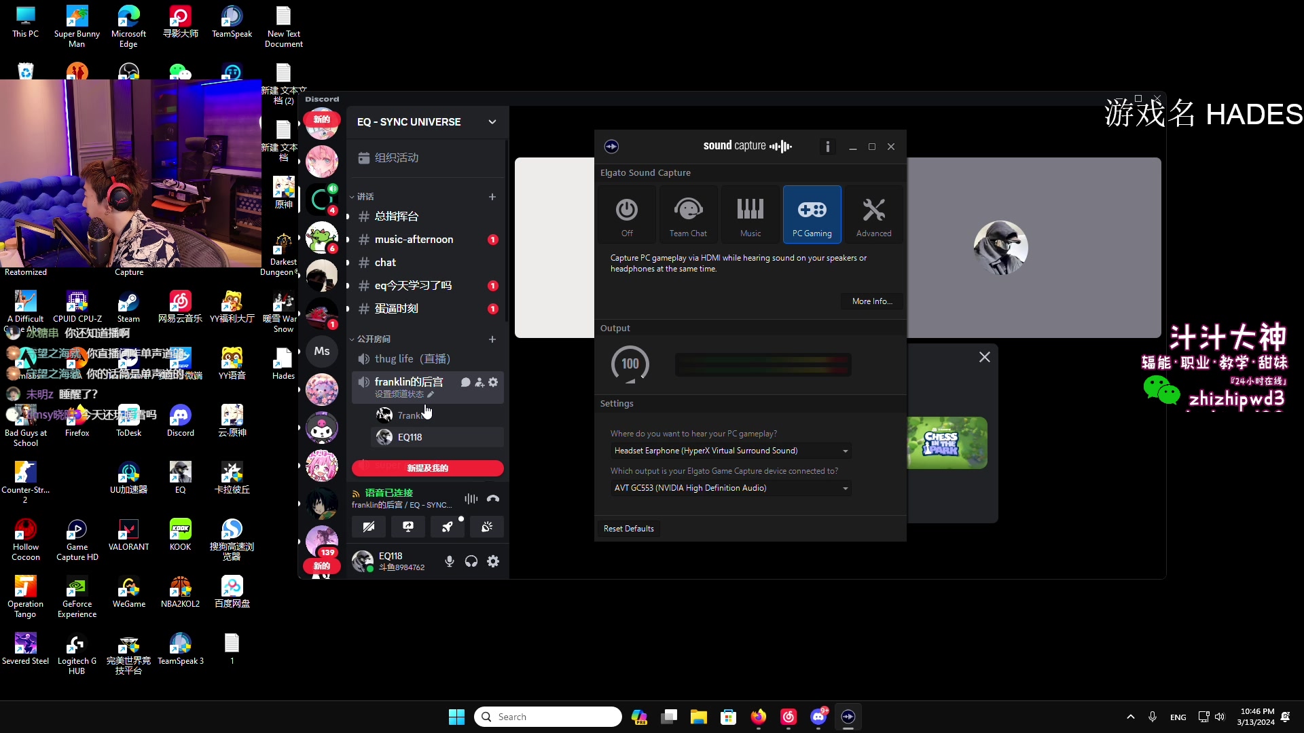
Task: Open Headset Earphone output dropdown
Action: (731, 451)
